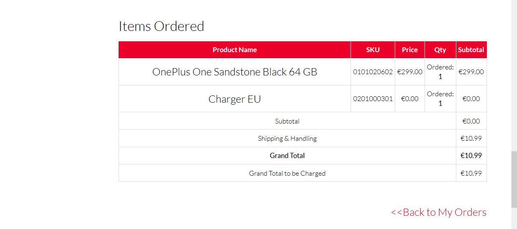Click the Qty column header
The height and width of the screenshot is (229, 517).
coord(440,50)
